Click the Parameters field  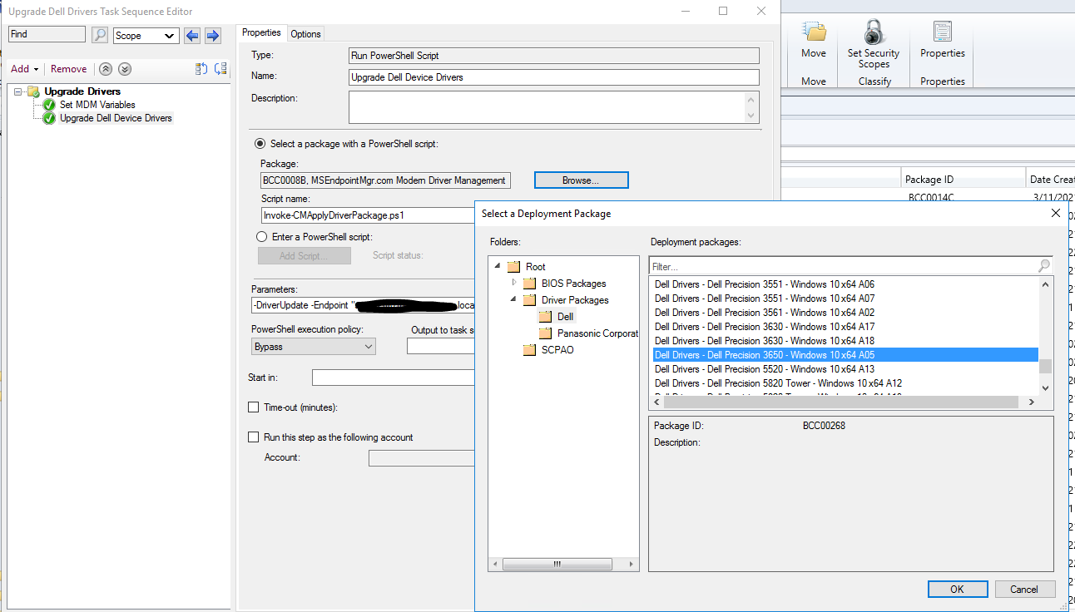(x=363, y=305)
